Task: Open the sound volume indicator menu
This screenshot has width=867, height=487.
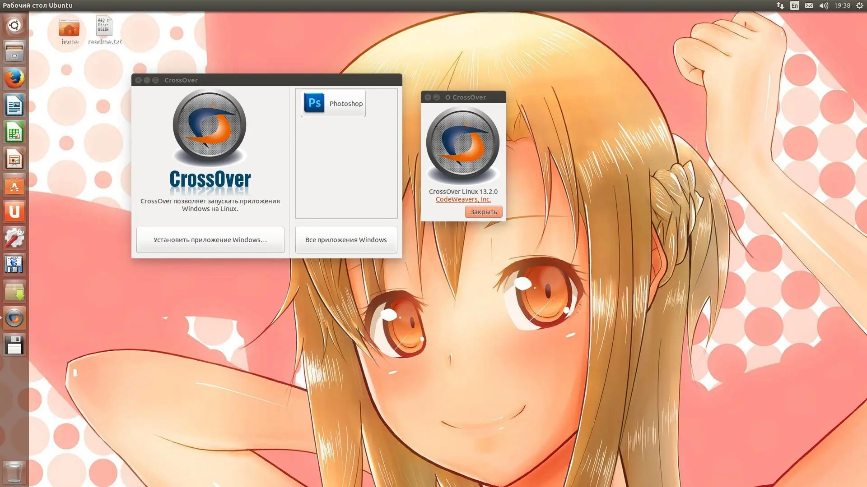Action: [x=824, y=5]
